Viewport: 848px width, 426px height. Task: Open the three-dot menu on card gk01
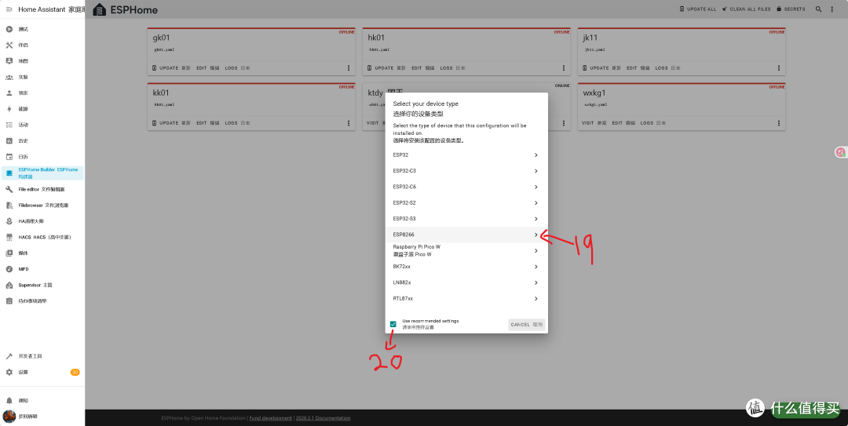point(349,68)
